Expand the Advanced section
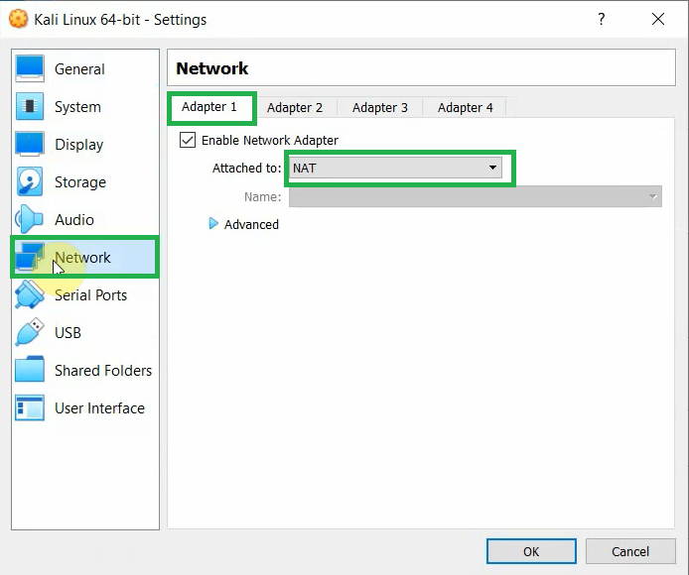Screen dimensions: 689x575 pyautogui.click(x=214, y=224)
